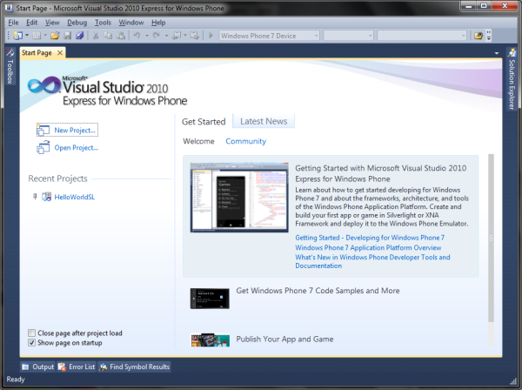522x390 pixels.
Task: Click the New Project link
Action: point(75,131)
